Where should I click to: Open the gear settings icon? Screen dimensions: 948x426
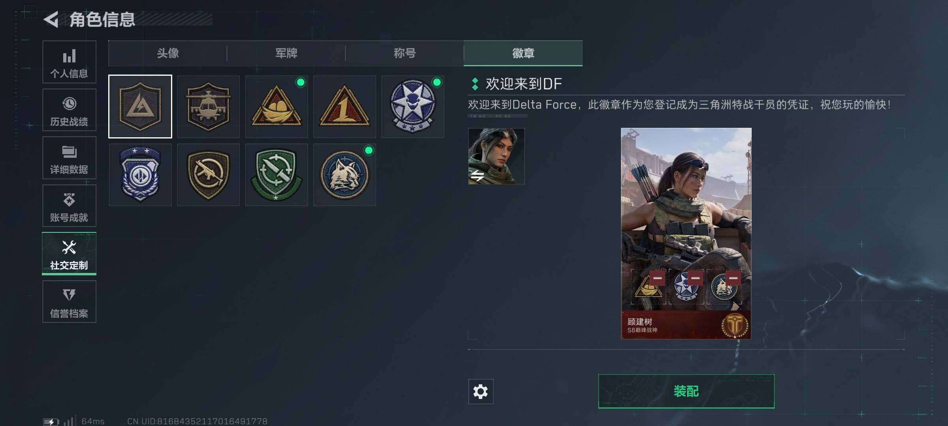[481, 392]
